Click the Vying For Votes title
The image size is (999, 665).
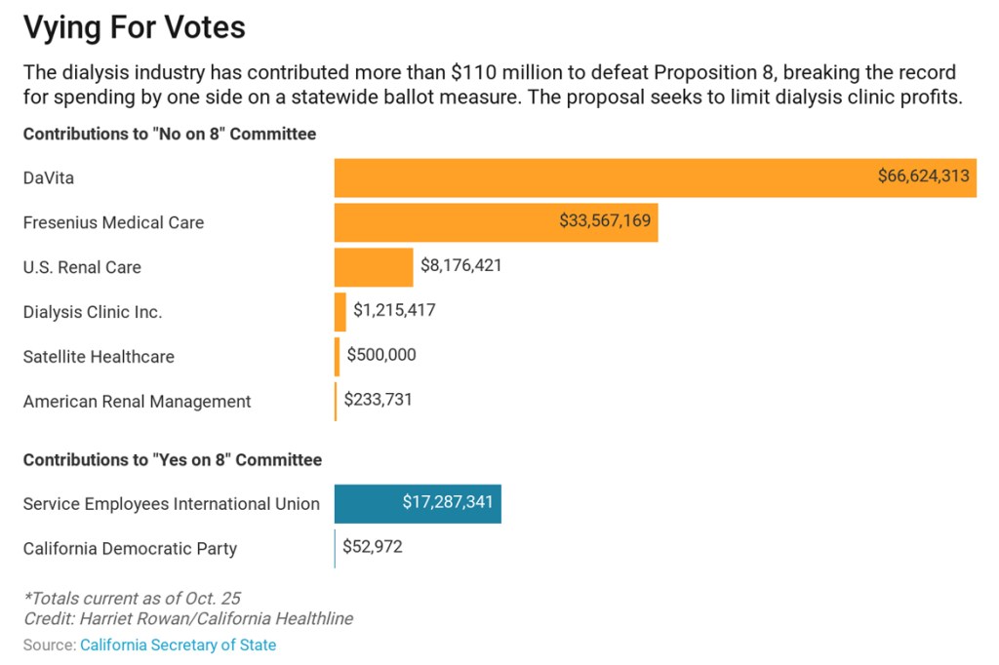click(135, 28)
